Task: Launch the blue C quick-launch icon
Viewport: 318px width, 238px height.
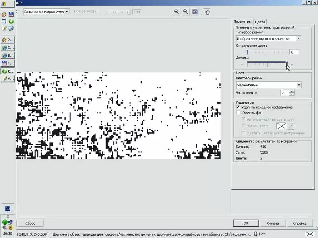Action: [x=11, y=28]
